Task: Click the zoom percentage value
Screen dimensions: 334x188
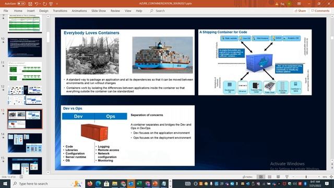Action: click(x=325, y=177)
